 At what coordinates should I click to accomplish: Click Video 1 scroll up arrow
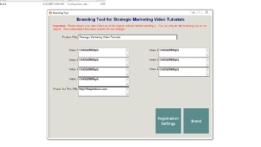[x=127, y=50]
